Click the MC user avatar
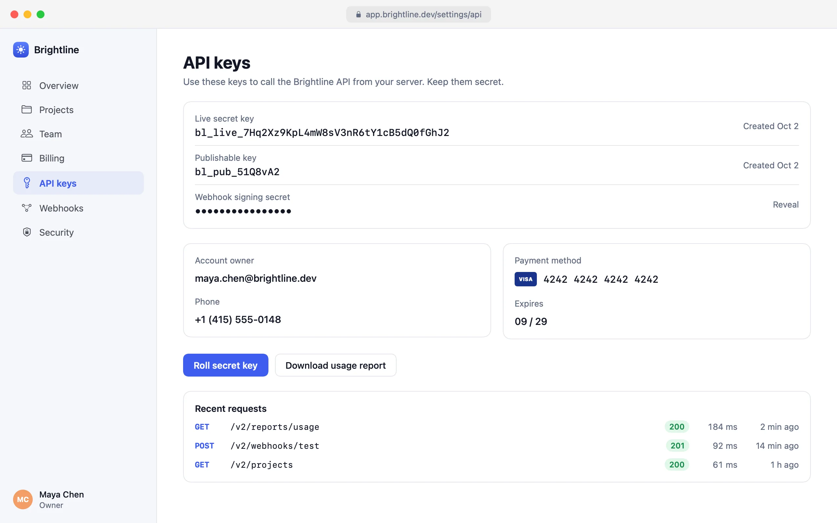 23,499
